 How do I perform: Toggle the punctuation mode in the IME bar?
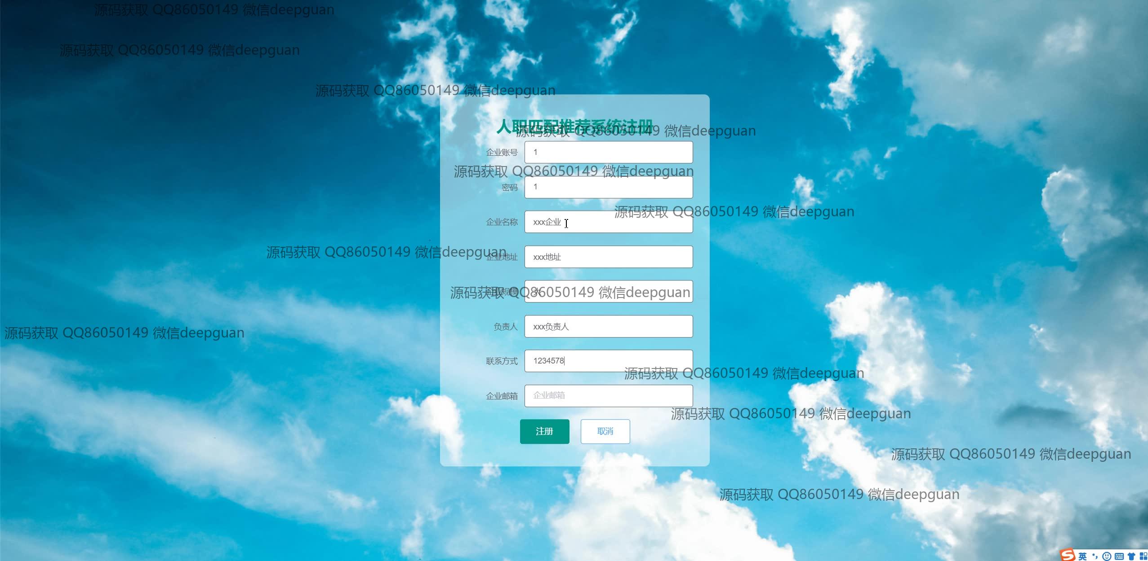tap(1095, 557)
